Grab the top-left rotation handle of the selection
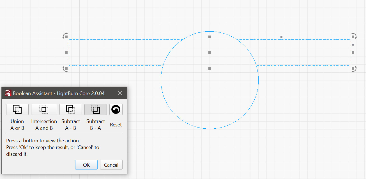Screen dimensions: 366x179 point(66,36)
